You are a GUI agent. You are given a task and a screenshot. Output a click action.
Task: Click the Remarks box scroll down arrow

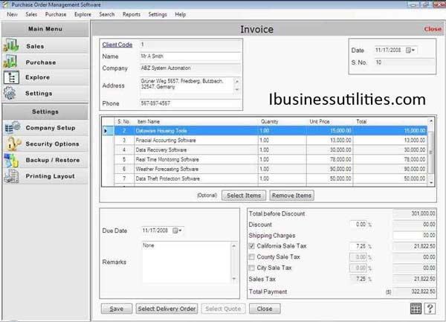click(x=234, y=279)
